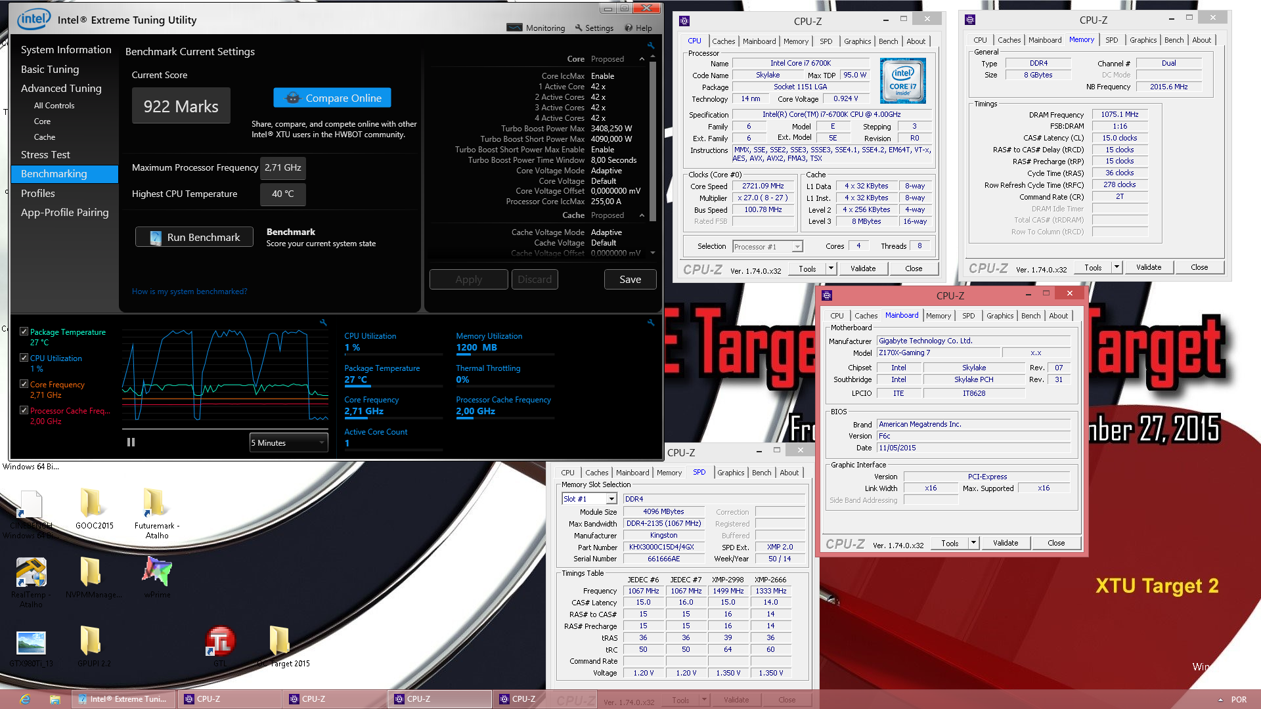Save the XTU settings

click(630, 279)
